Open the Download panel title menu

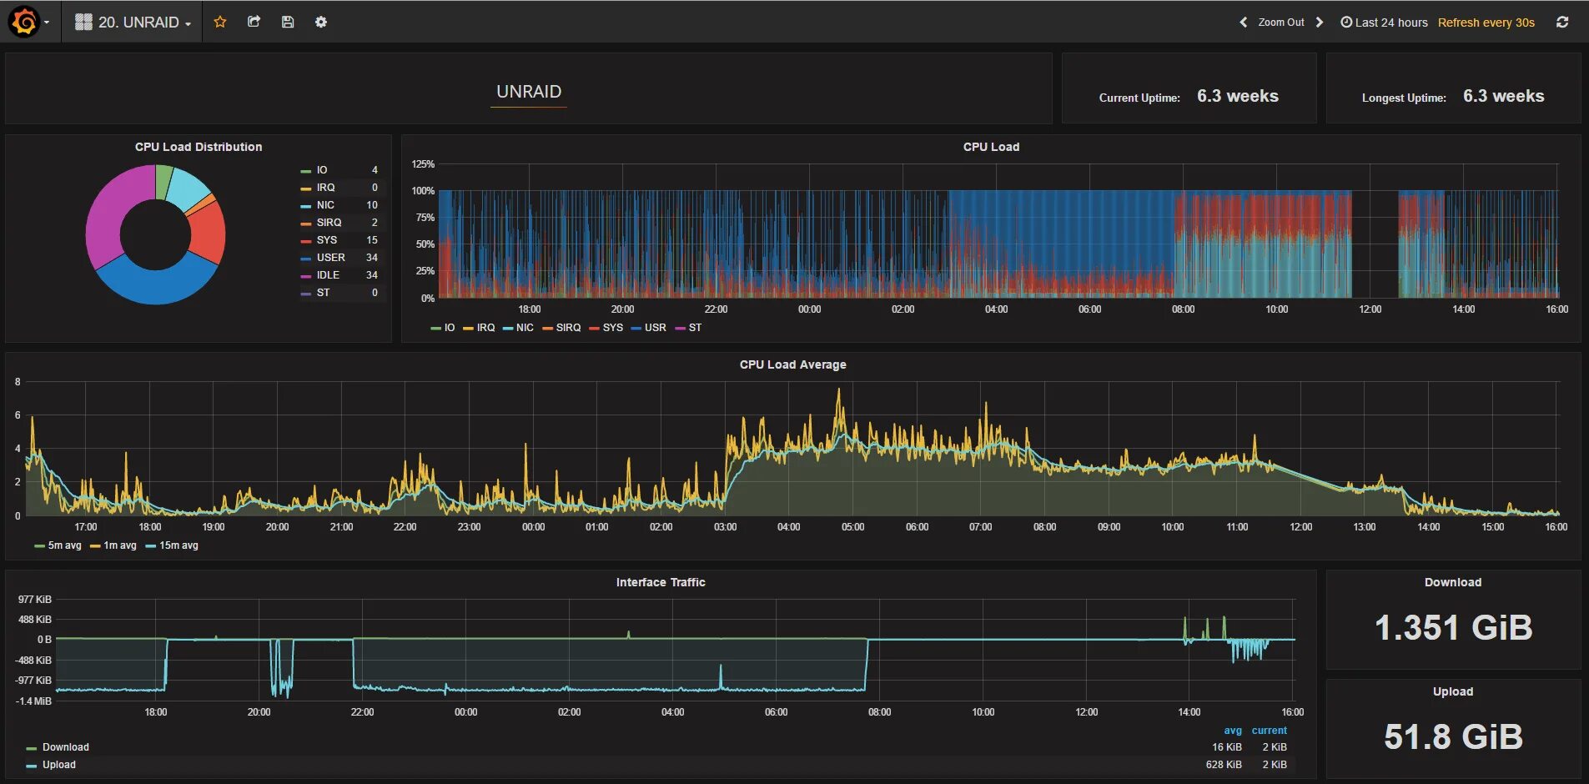point(1453,582)
